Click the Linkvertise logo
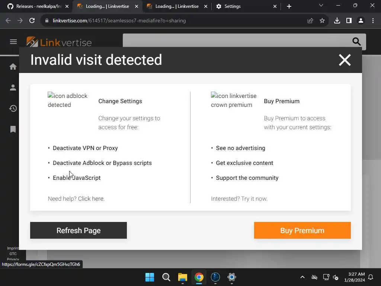 pos(59,42)
